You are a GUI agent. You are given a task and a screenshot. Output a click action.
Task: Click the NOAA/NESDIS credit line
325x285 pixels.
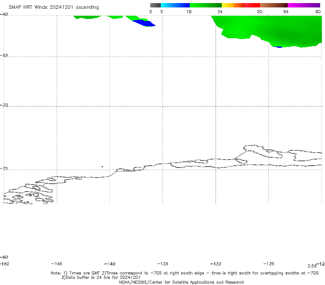(181, 282)
